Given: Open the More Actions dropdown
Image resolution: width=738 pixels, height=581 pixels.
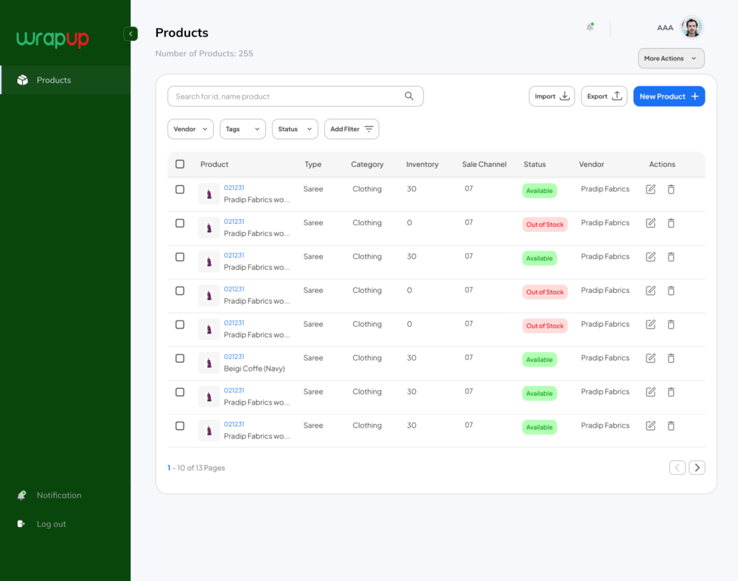Looking at the screenshot, I should 671,58.
